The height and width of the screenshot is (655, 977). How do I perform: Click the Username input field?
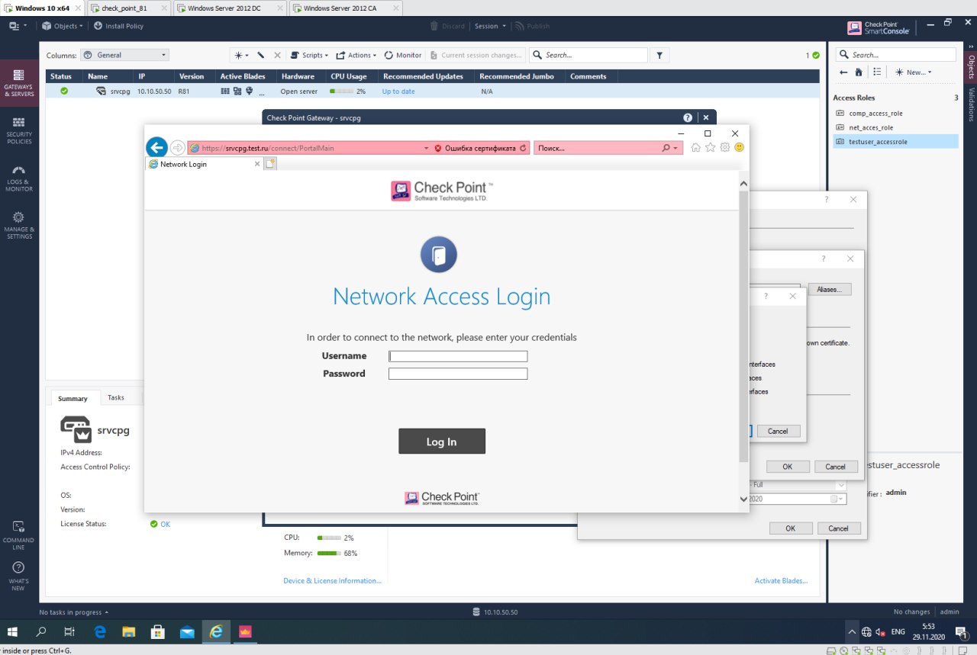click(x=458, y=356)
